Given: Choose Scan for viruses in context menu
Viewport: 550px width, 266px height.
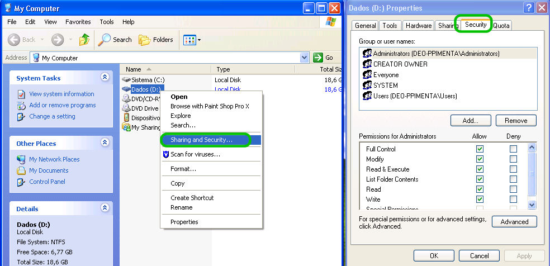Looking at the screenshot, I should [x=211, y=154].
